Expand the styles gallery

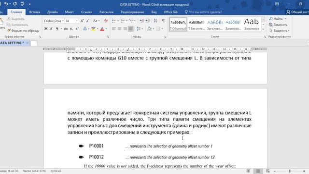click(x=263, y=29)
